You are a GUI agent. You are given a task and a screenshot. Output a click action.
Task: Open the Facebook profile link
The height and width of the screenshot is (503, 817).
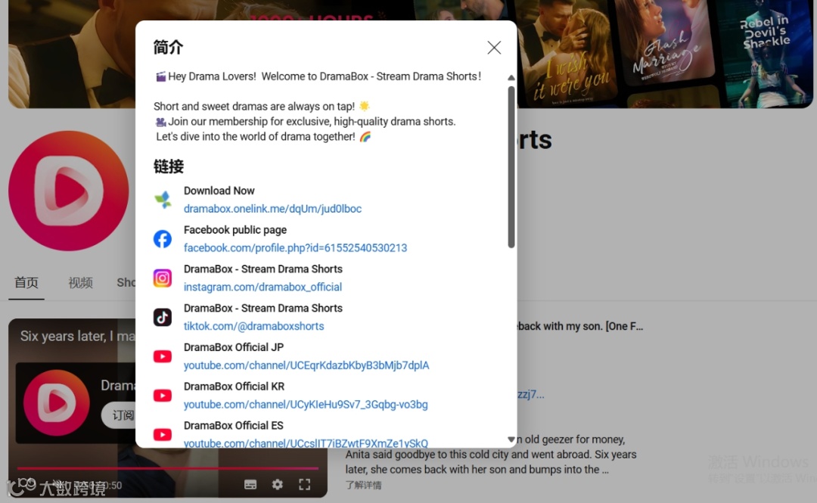tap(295, 247)
